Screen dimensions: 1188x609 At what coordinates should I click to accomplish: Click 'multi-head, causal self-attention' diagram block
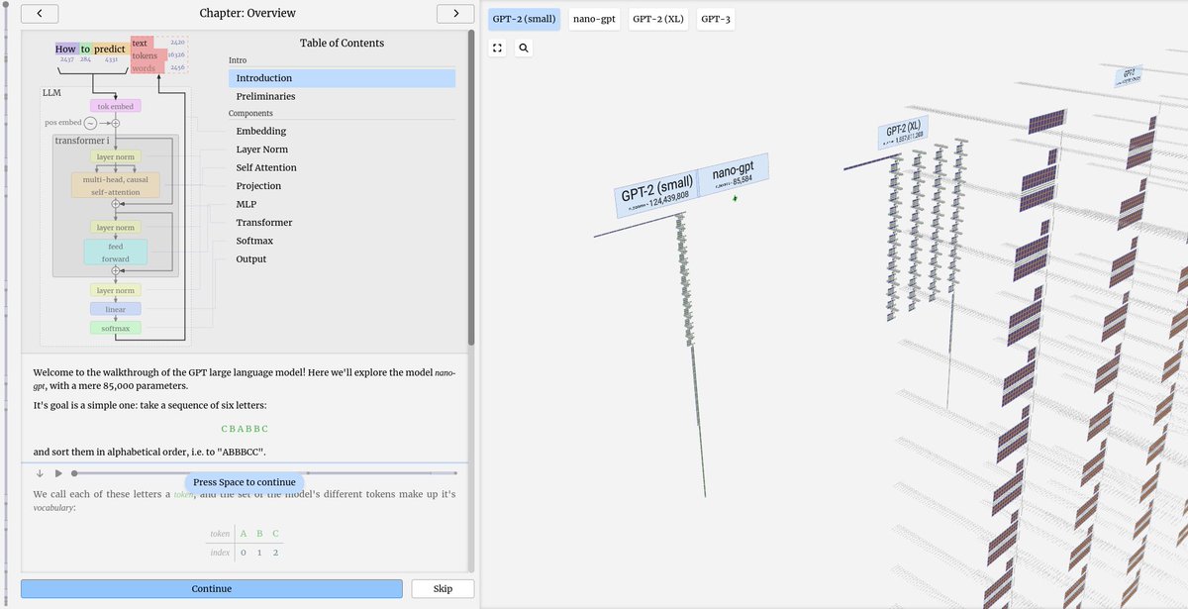click(115, 185)
